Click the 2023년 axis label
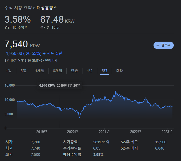Screen dimensions: 181x161 [x=167, y=132]
